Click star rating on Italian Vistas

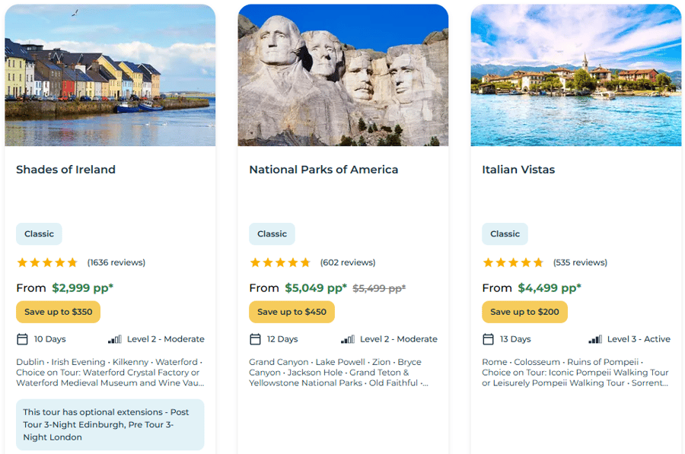tap(513, 262)
